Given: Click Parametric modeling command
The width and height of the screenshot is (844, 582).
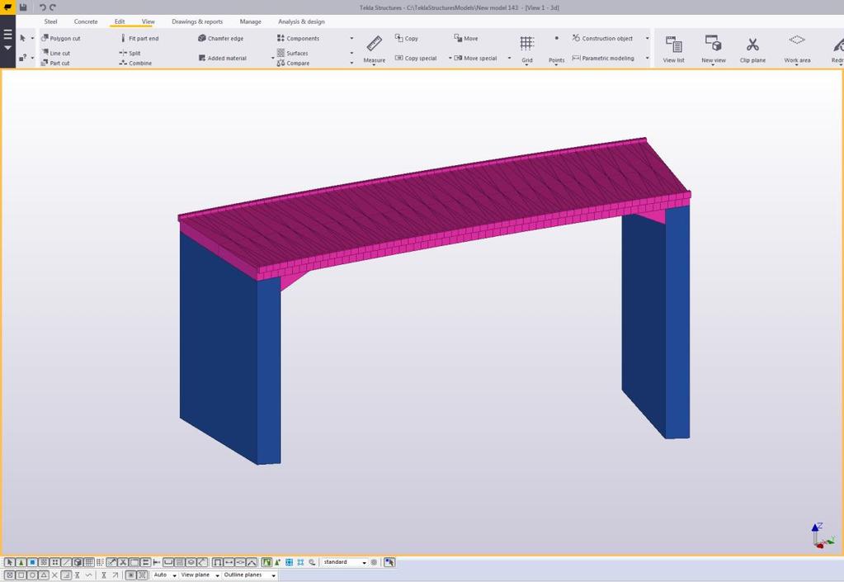Looking at the screenshot, I should tap(603, 58).
